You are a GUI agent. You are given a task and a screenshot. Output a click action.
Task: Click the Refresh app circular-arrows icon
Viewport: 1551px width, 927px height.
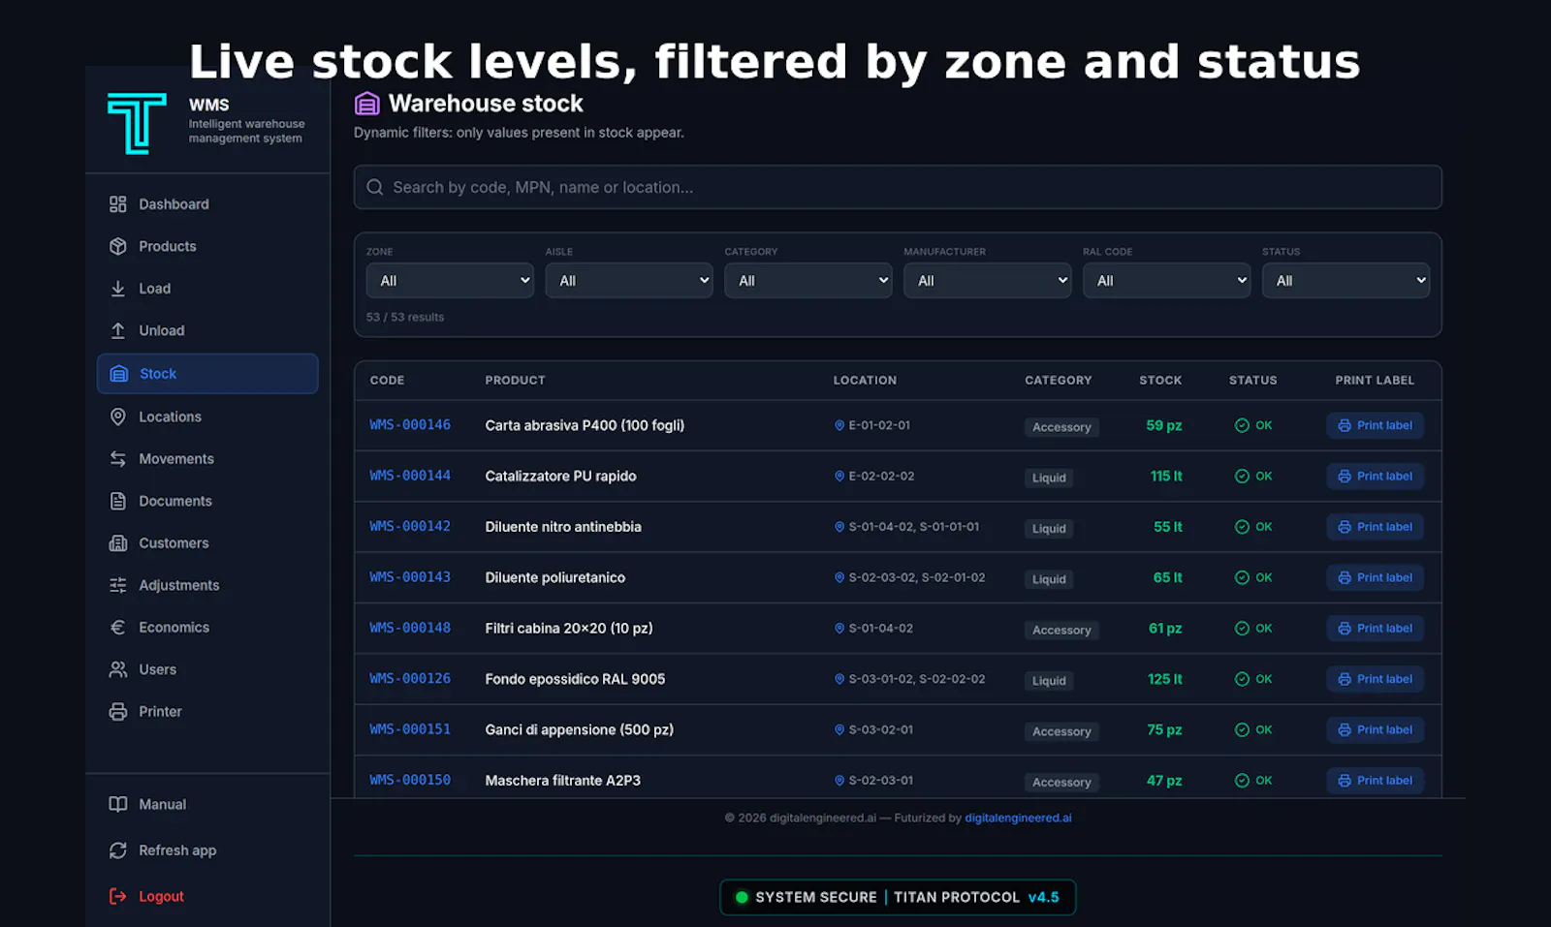point(118,850)
